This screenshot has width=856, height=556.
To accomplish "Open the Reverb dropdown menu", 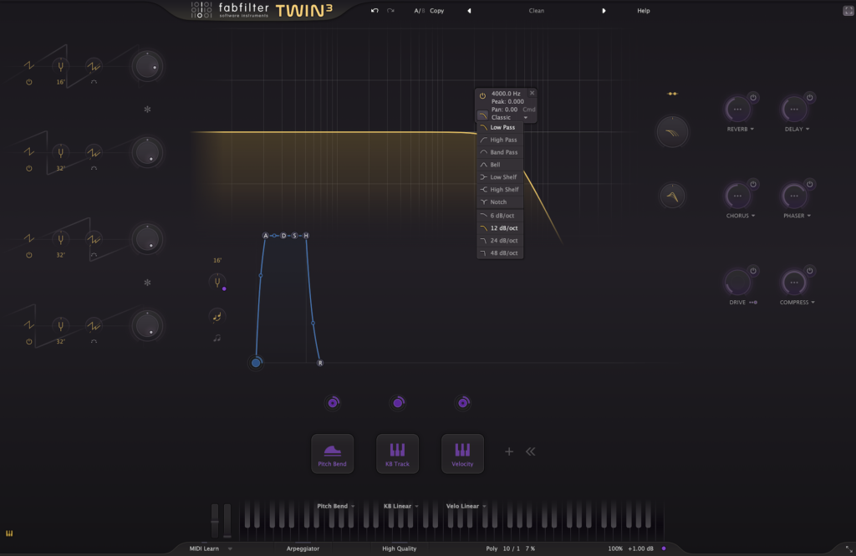I will click(x=740, y=130).
